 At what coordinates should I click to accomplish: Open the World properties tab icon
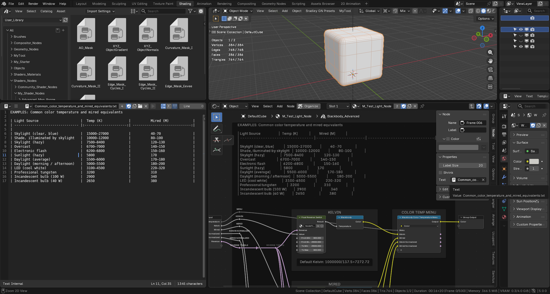click(504, 159)
